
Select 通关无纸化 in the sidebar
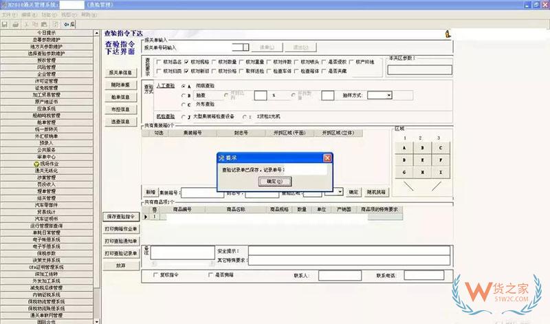[x=47, y=171]
